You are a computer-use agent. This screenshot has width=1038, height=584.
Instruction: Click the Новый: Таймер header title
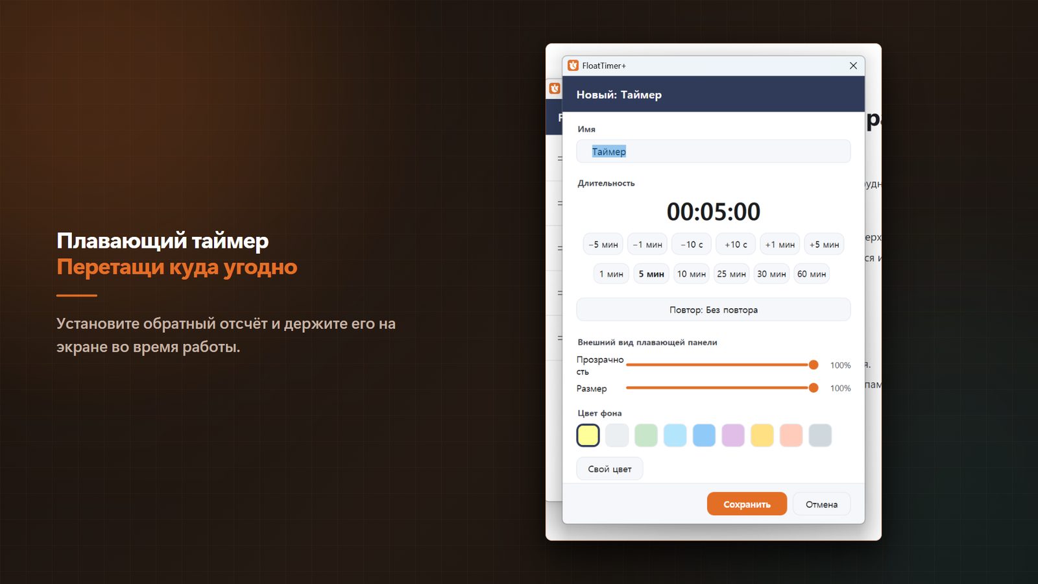click(619, 95)
